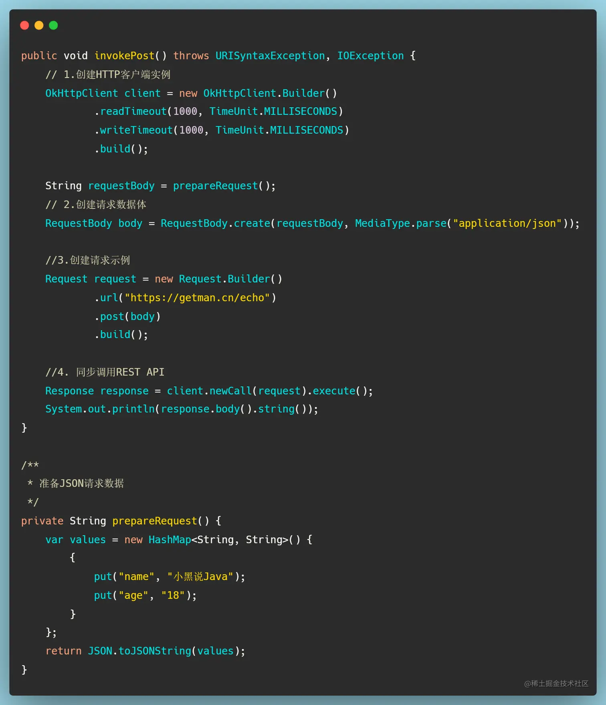This screenshot has width=606, height=705.
Task: Click the comment '//3.创建请求示例'
Action: click(x=88, y=260)
